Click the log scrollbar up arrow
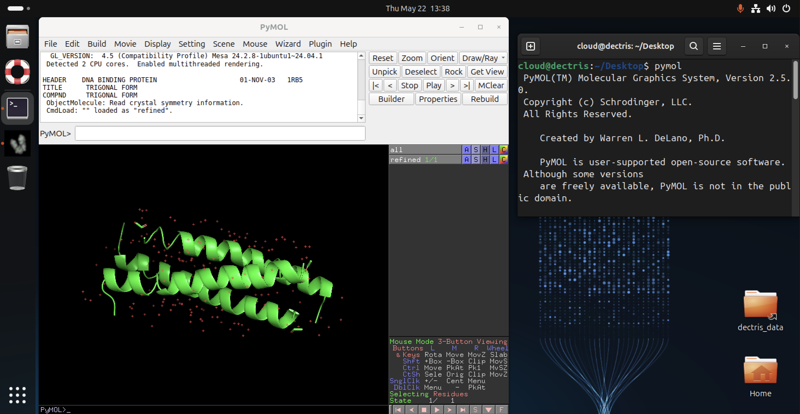The width and height of the screenshot is (800, 414). pos(361,56)
